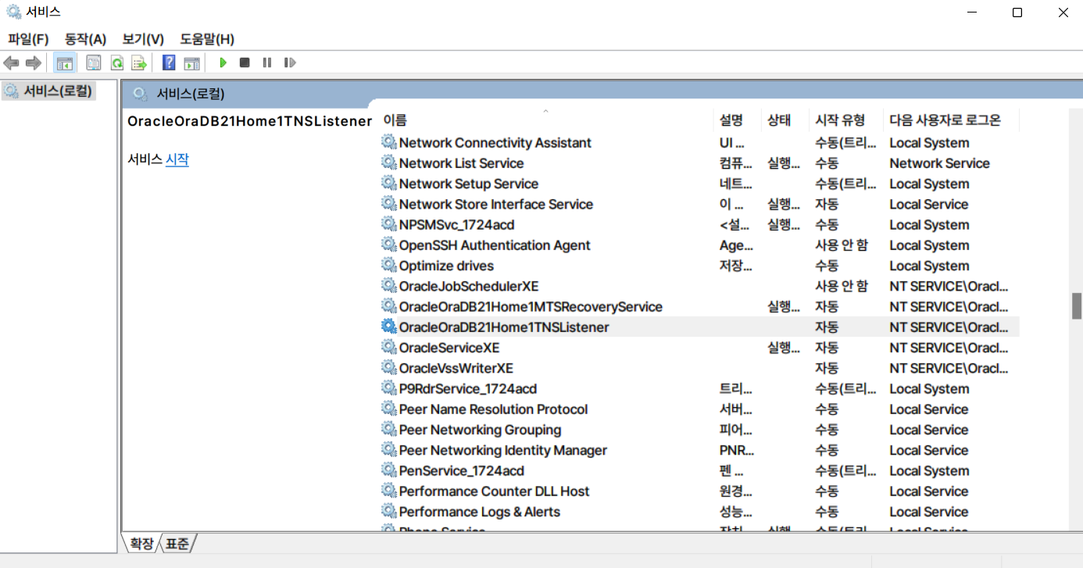Switch to the 확장 tab
Image resolution: width=1083 pixels, height=568 pixels.
141,544
